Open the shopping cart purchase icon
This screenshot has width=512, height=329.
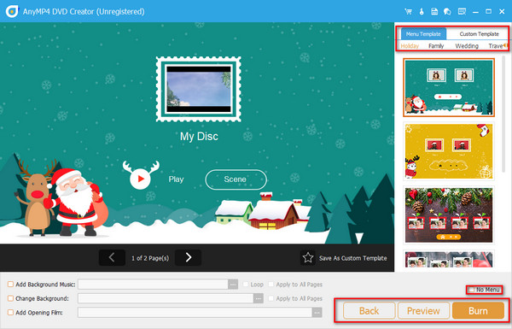(x=408, y=12)
